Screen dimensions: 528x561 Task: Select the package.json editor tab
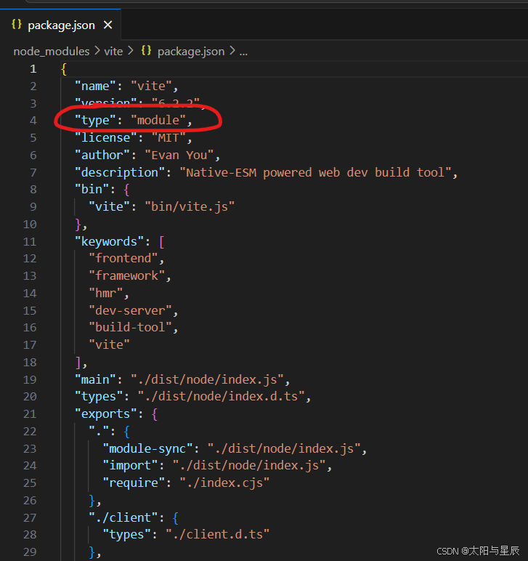(61, 25)
